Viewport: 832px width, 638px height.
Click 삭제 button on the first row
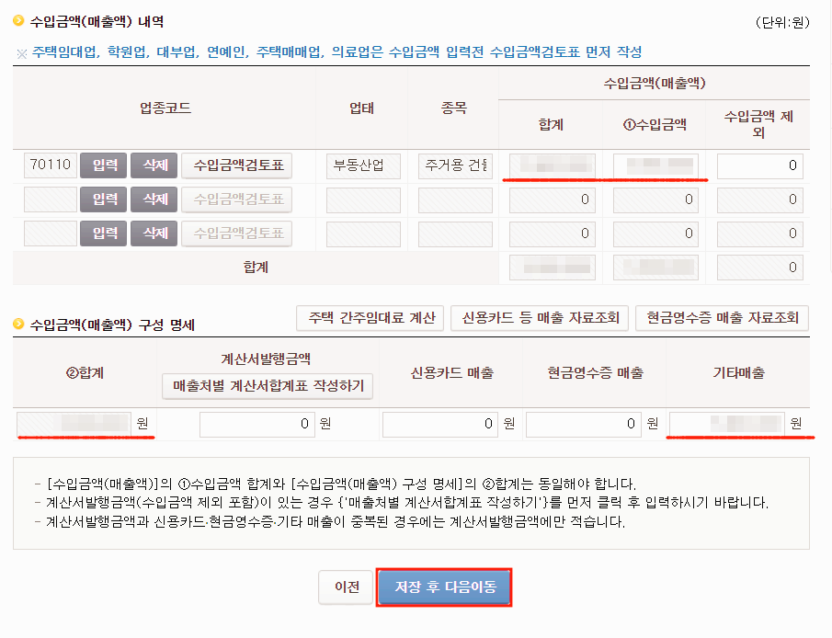point(154,165)
